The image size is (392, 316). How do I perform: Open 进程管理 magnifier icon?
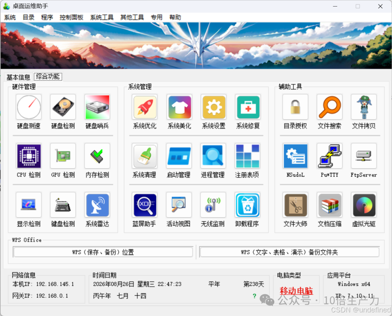[213, 156]
